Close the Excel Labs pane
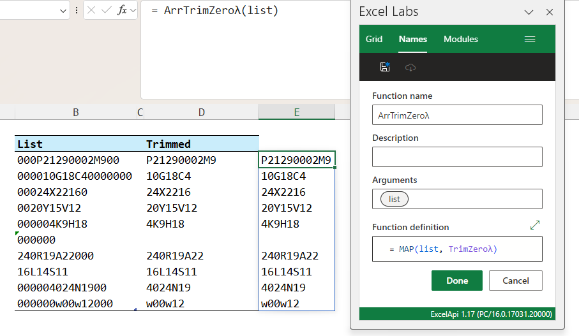 tap(550, 12)
